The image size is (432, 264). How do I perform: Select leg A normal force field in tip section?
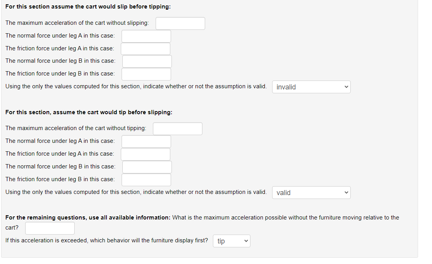tap(146, 141)
